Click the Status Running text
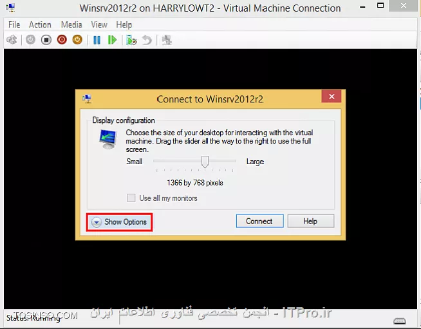This screenshot has height=329, width=421. [x=33, y=318]
